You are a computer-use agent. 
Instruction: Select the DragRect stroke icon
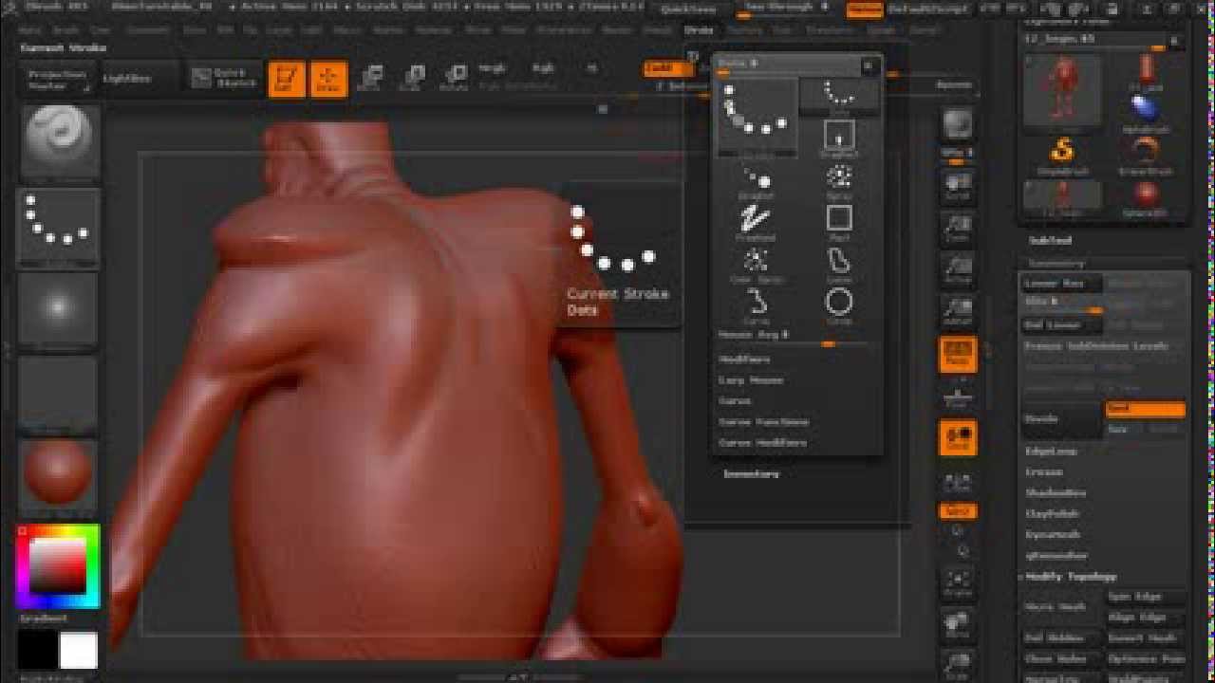click(x=839, y=138)
